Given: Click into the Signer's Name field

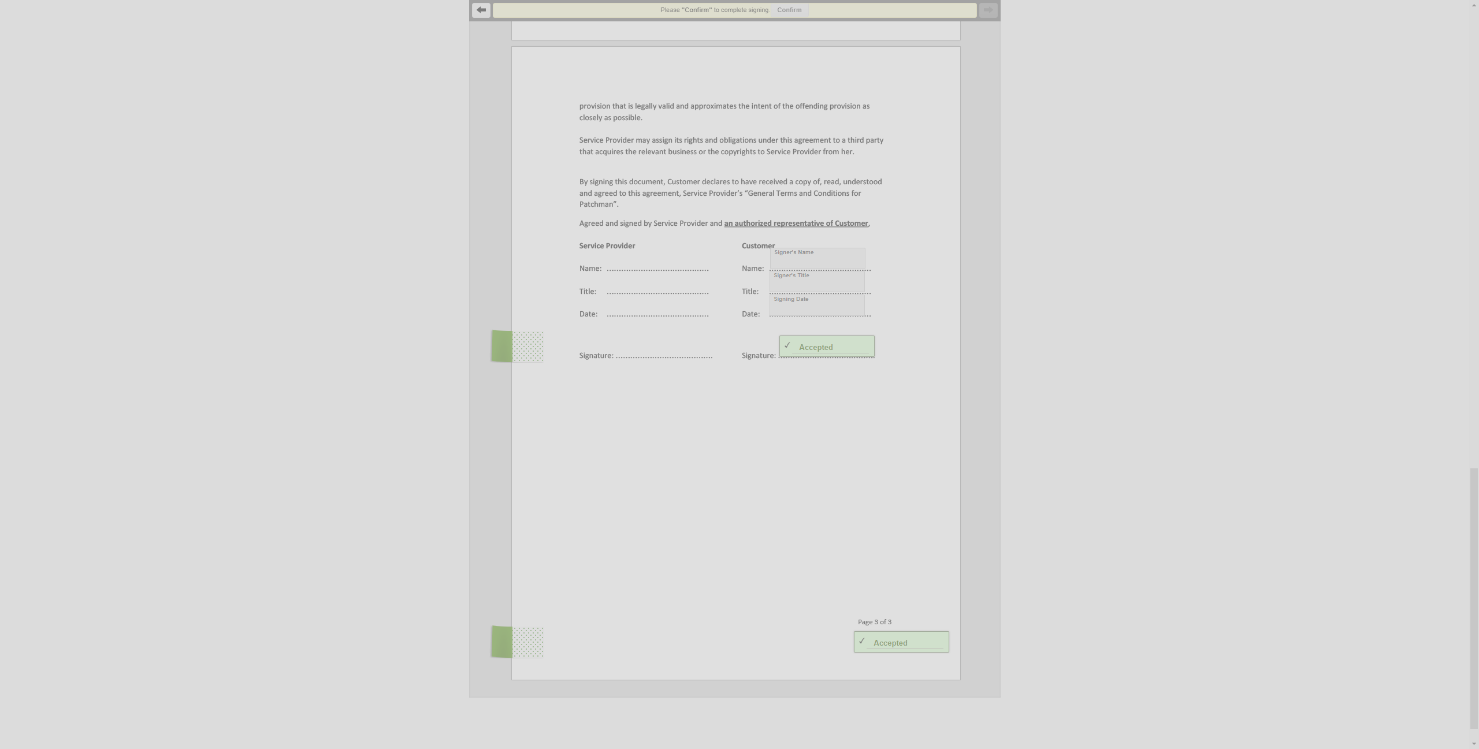Looking at the screenshot, I should 817,259.
